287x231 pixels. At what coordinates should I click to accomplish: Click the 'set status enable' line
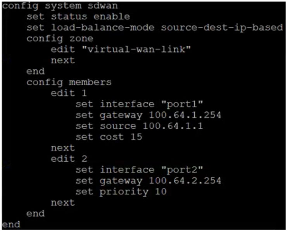(x=78, y=17)
